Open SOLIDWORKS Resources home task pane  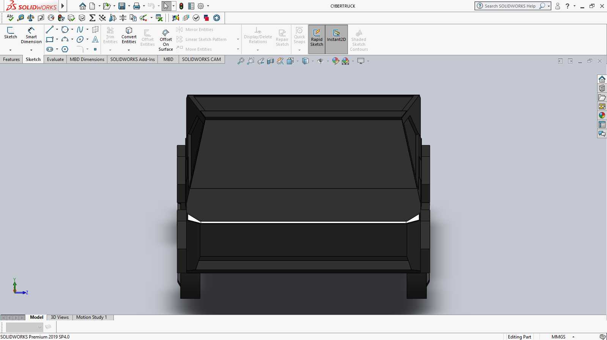[x=602, y=79]
